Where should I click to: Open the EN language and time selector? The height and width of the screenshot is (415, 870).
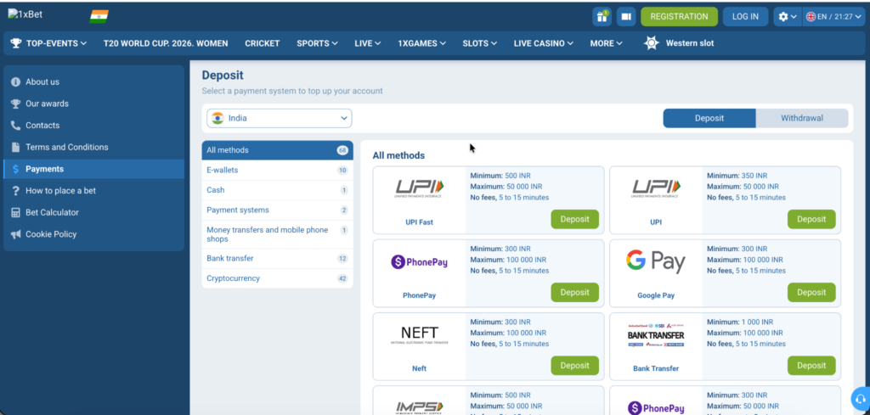[x=833, y=17]
